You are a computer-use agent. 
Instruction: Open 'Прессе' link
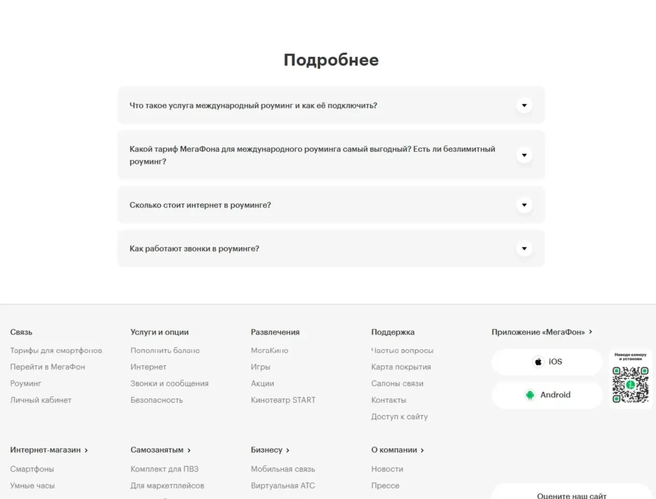[x=385, y=486]
